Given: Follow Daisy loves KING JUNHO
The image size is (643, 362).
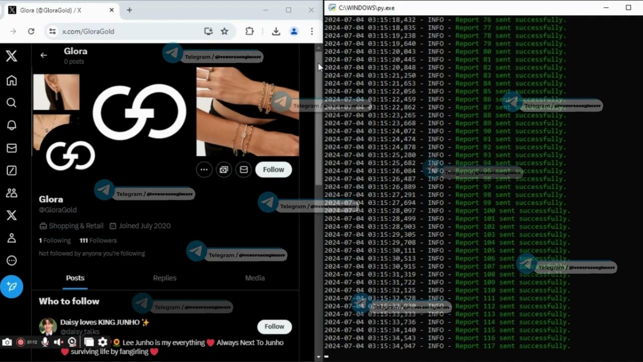Looking at the screenshot, I should tap(274, 326).
